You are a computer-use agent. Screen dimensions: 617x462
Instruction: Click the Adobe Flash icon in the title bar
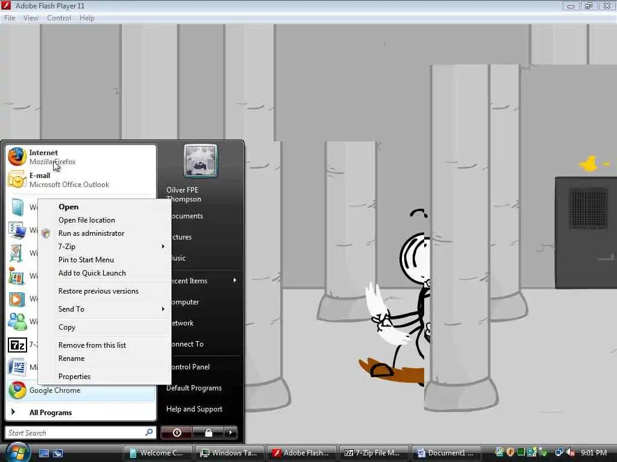pyautogui.click(x=6, y=5)
